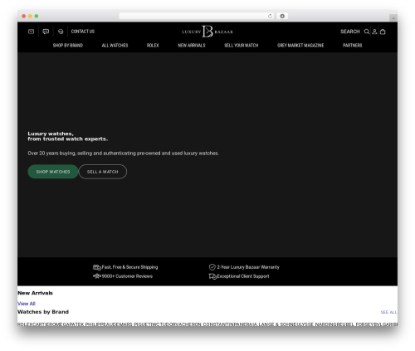Go to Sell Your Watch menu
Image resolution: width=415 pixels, height=351 pixels.
coord(242,46)
